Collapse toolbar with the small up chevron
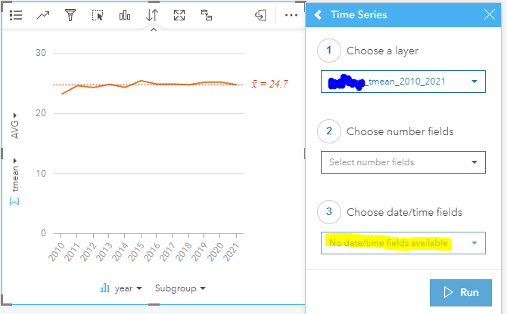Viewport: 507px width, 314px height. click(154, 29)
